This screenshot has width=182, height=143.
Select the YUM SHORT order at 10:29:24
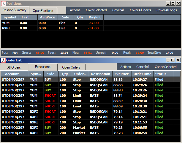91,96
